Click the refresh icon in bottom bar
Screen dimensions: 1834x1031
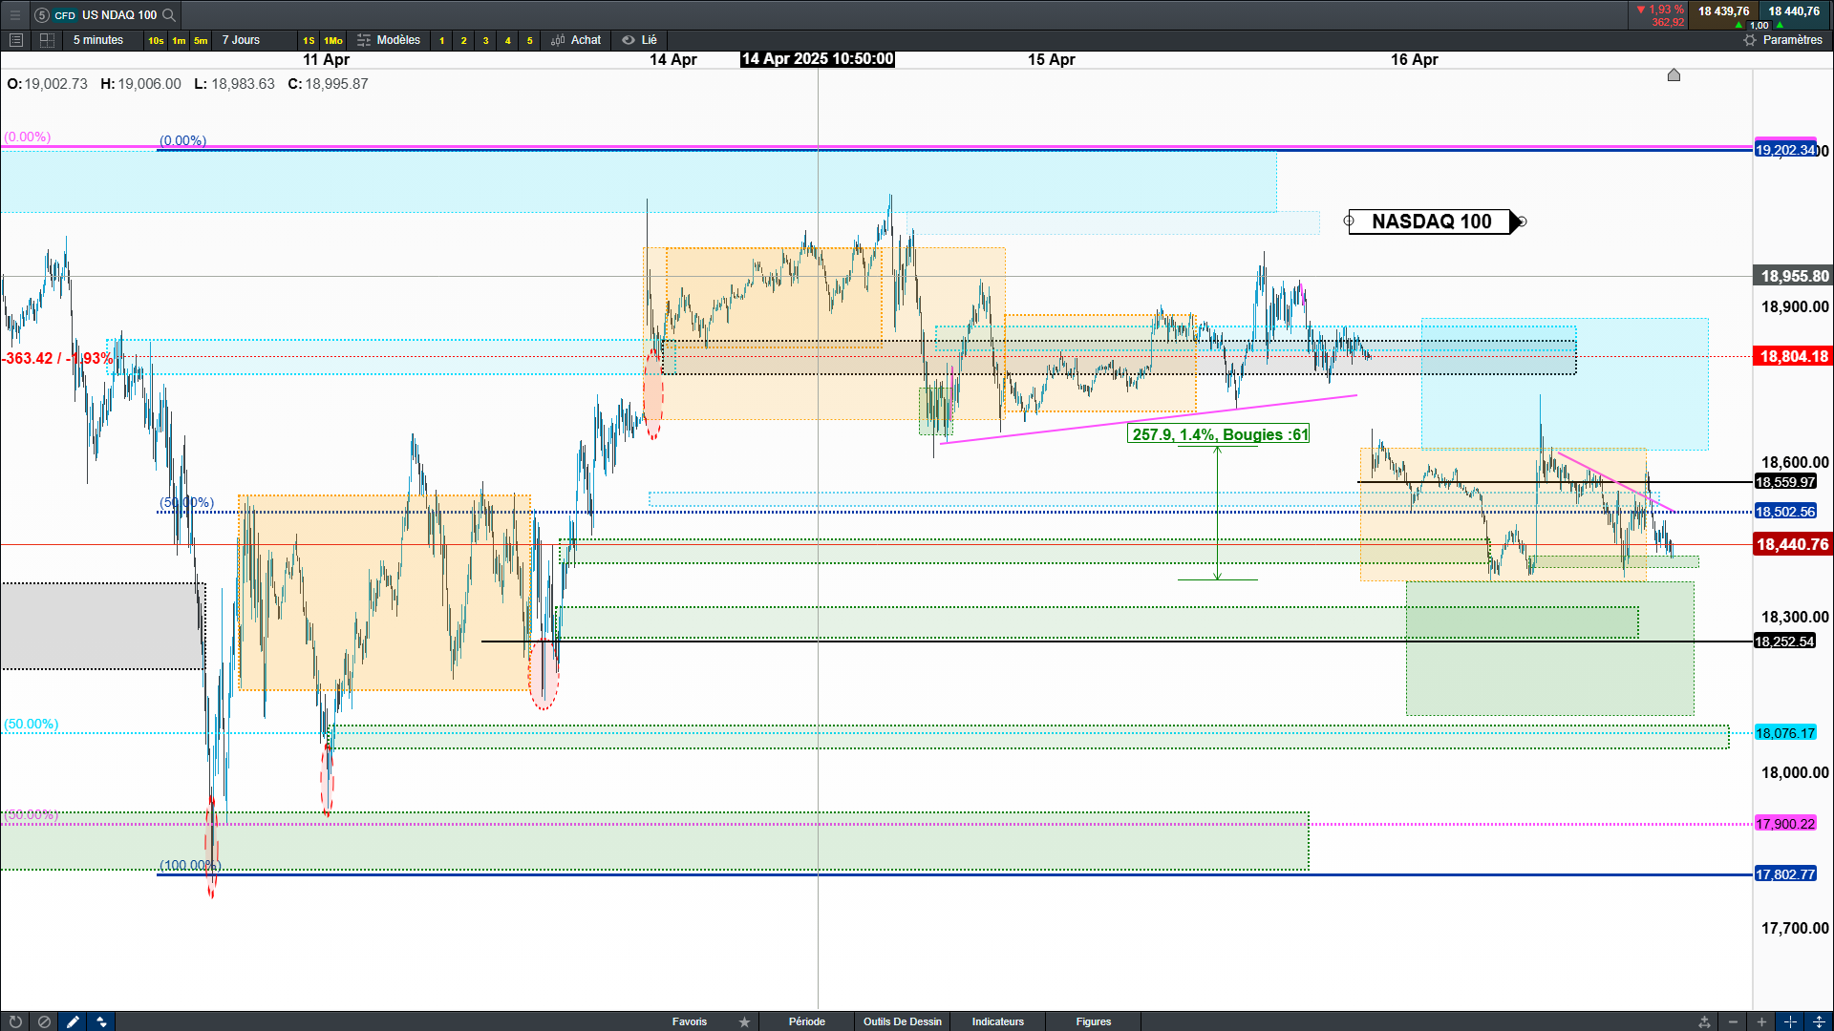[x=15, y=1021]
